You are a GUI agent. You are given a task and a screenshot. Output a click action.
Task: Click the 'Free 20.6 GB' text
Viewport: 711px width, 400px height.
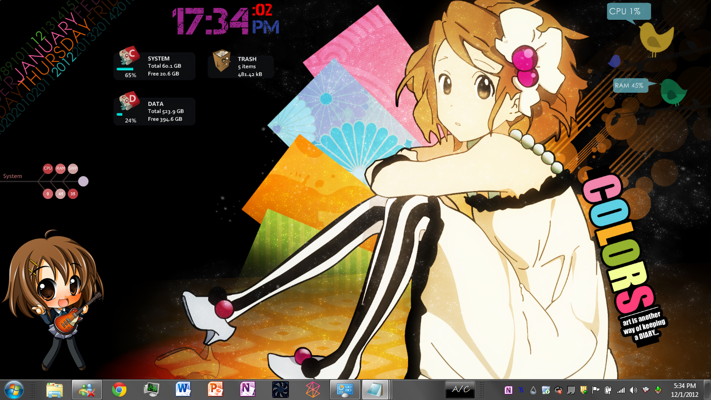(x=163, y=74)
